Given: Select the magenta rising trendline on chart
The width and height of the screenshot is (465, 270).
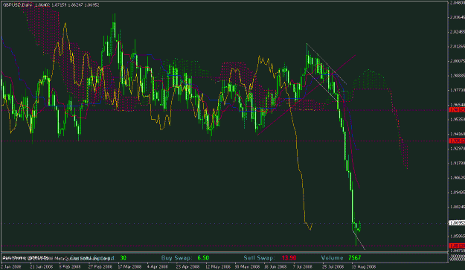Looking at the screenshot, I should click(307, 95).
